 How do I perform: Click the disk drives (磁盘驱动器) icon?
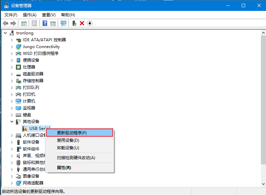[x=18, y=74]
